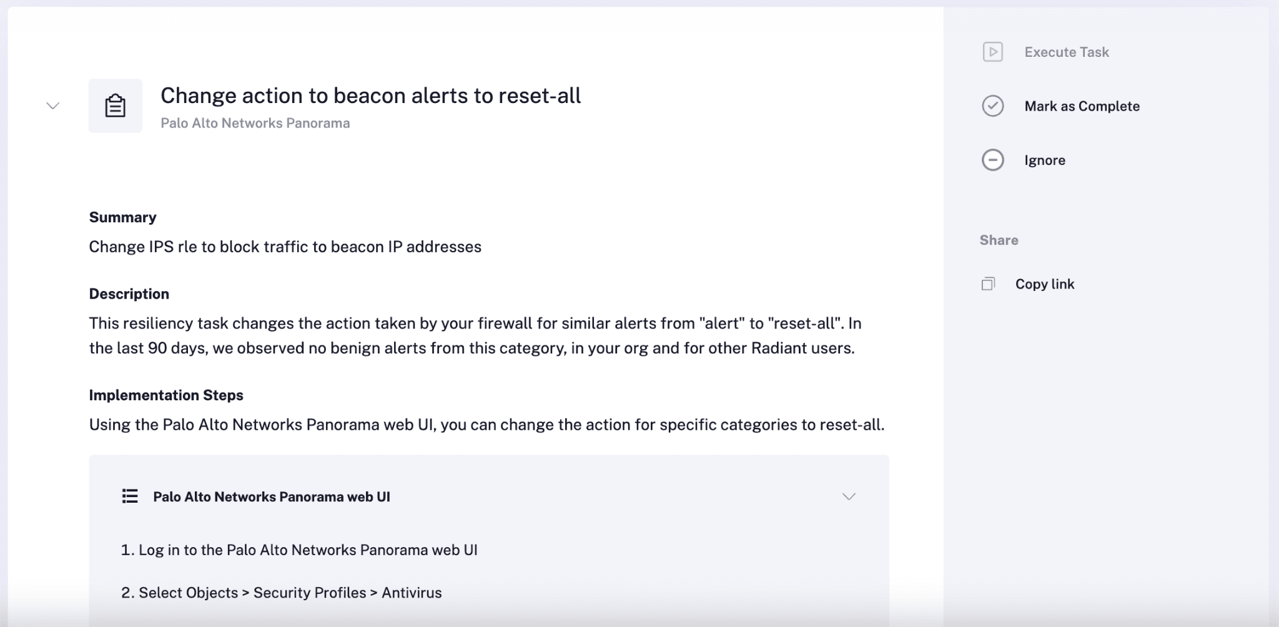The image size is (1279, 627).
Task: Choose the Ignore option
Action: tap(1045, 160)
